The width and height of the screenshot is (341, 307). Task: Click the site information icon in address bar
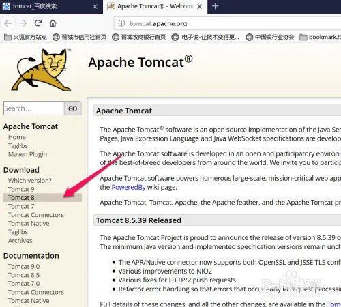click(x=121, y=23)
